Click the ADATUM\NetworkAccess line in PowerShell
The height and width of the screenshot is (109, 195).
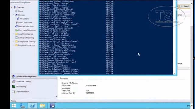coord(59,74)
